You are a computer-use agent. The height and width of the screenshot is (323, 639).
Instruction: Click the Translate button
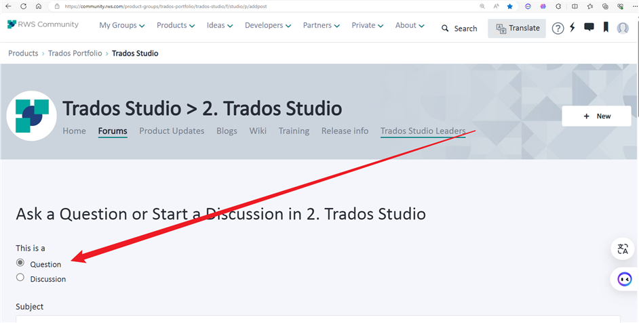point(517,28)
